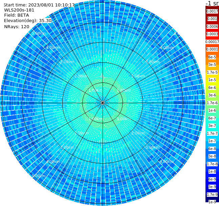Screen dimensions: 219x206
Task: Click the 3e-8 colorbar label
Action: (212, 156)
